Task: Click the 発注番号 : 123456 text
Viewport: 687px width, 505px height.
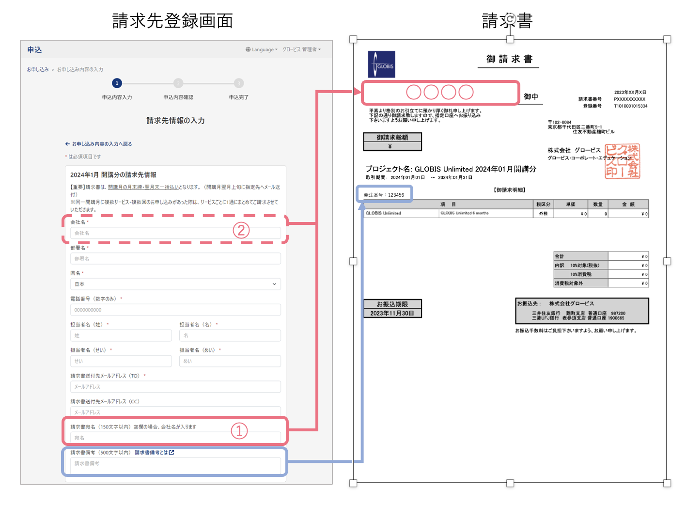Action: click(x=384, y=195)
